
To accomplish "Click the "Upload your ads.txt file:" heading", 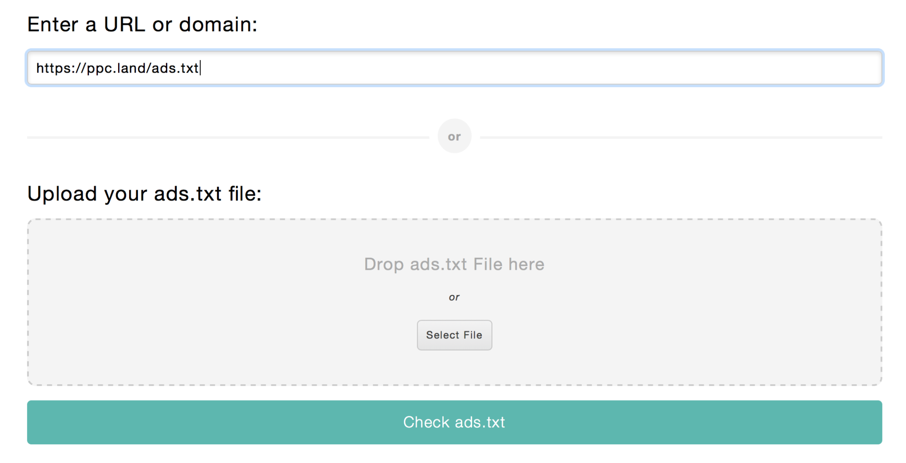I will click(x=144, y=194).
